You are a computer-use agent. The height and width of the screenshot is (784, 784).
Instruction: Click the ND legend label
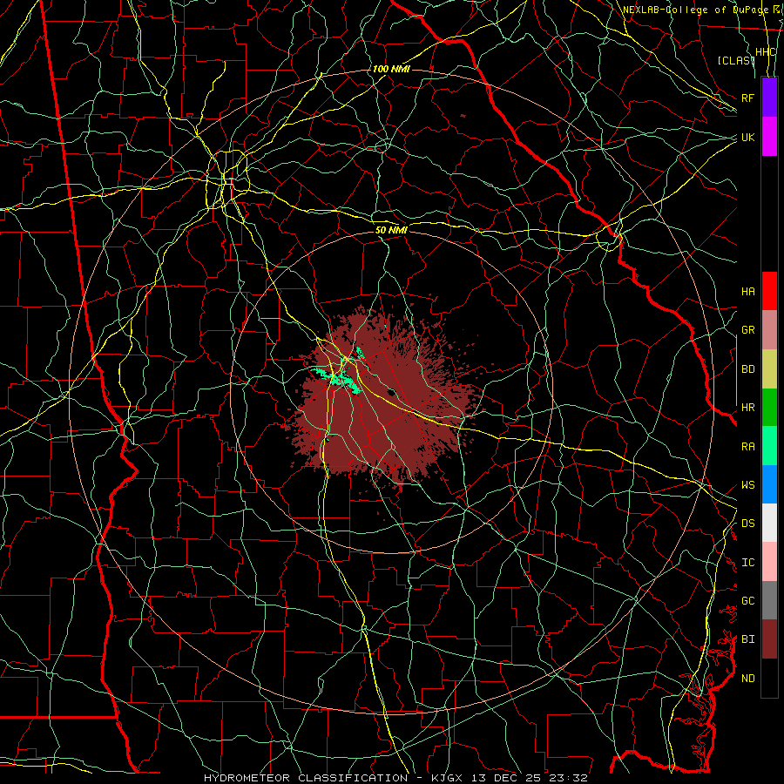pyautogui.click(x=748, y=679)
